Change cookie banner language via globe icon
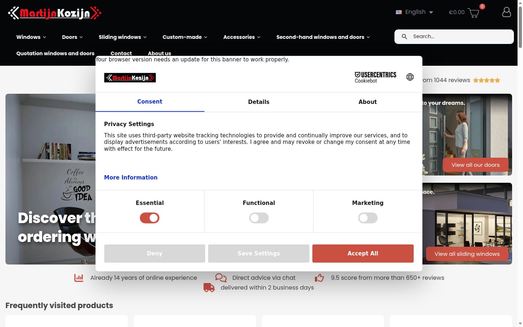 point(410,77)
